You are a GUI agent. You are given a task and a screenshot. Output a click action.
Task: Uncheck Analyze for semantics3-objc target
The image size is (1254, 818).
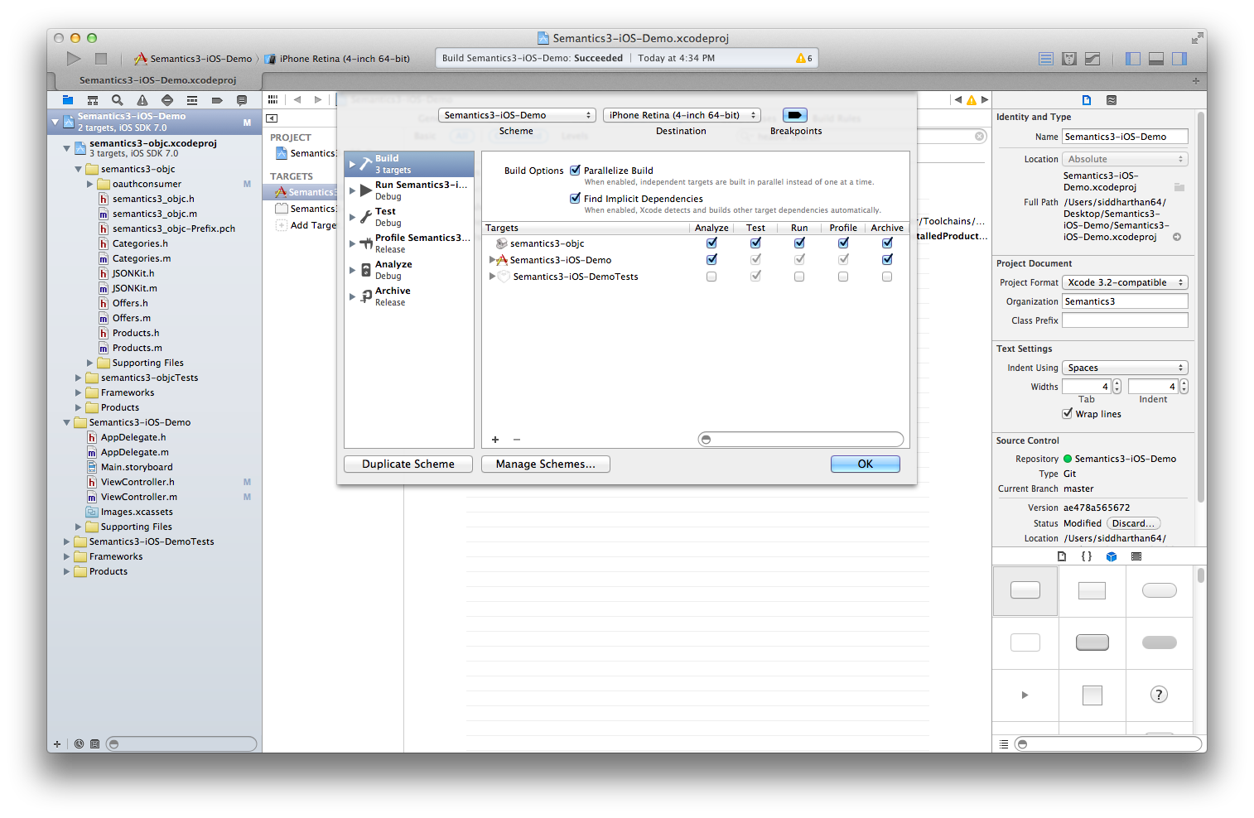pos(711,243)
